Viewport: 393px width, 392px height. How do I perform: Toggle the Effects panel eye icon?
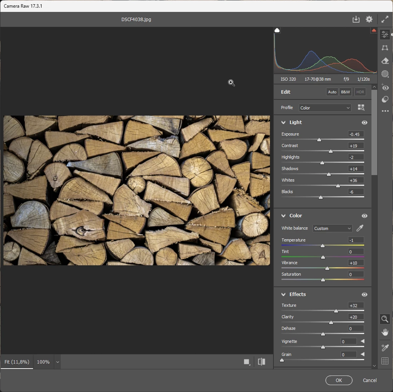point(364,294)
